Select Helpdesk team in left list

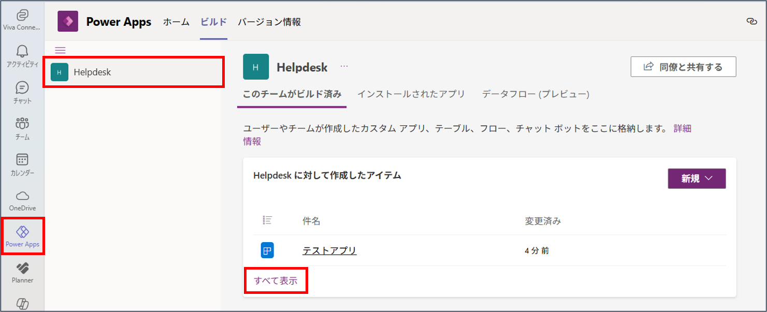pyautogui.click(x=134, y=72)
